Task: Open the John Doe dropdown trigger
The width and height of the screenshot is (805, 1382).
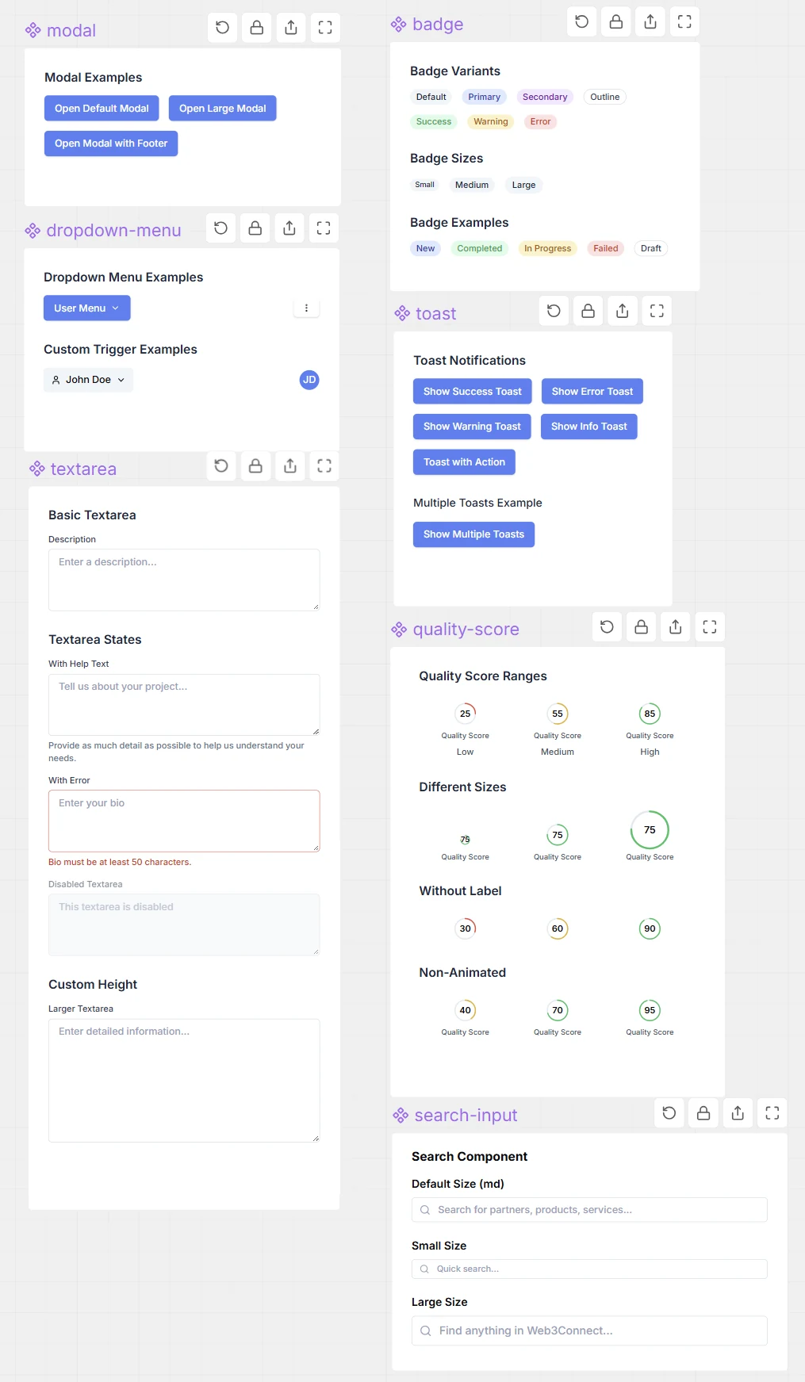Action: [x=88, y=380]
